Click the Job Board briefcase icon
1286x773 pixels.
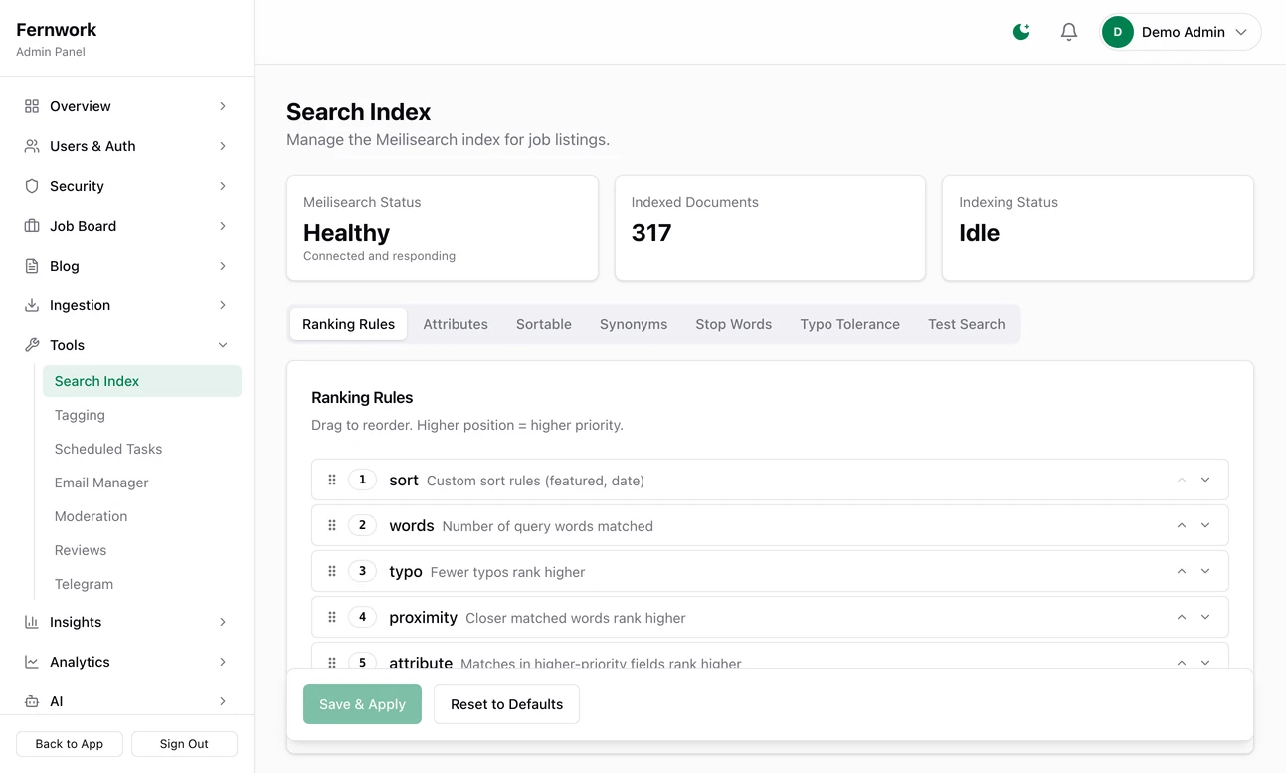pyautogui.click(x=32, y=226)
